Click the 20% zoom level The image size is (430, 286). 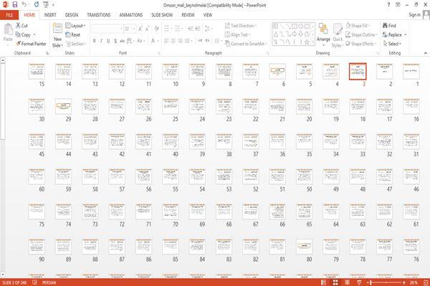pos(414,282)
